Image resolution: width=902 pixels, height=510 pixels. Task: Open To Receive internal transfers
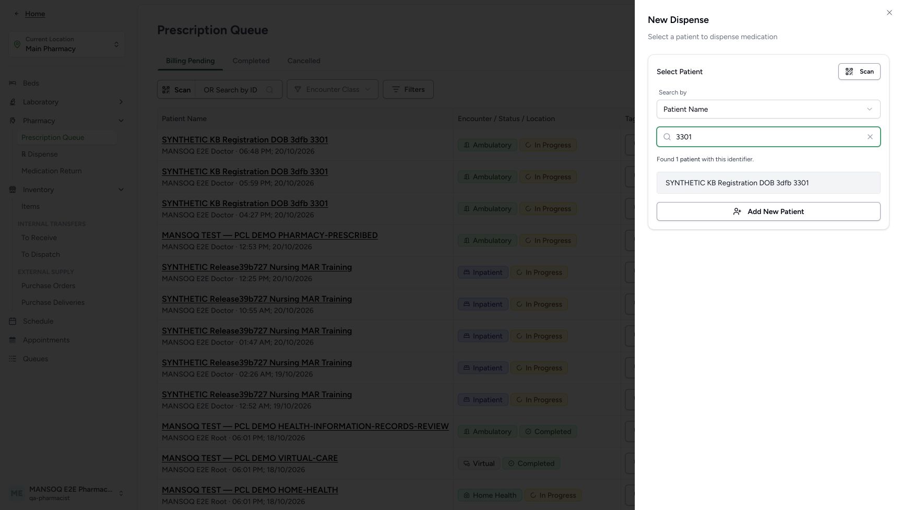39,238
